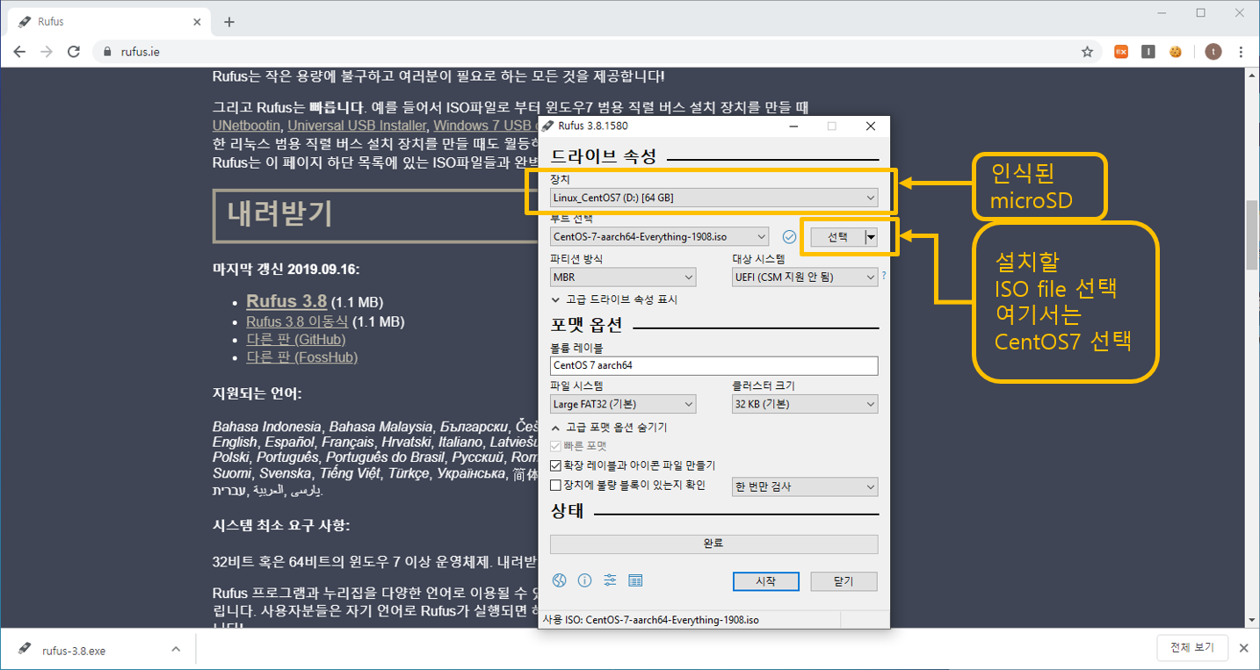Open the Rufus 3.8 download link
The width and height of the screenshot is (1260, 670).
coord(286,300)
